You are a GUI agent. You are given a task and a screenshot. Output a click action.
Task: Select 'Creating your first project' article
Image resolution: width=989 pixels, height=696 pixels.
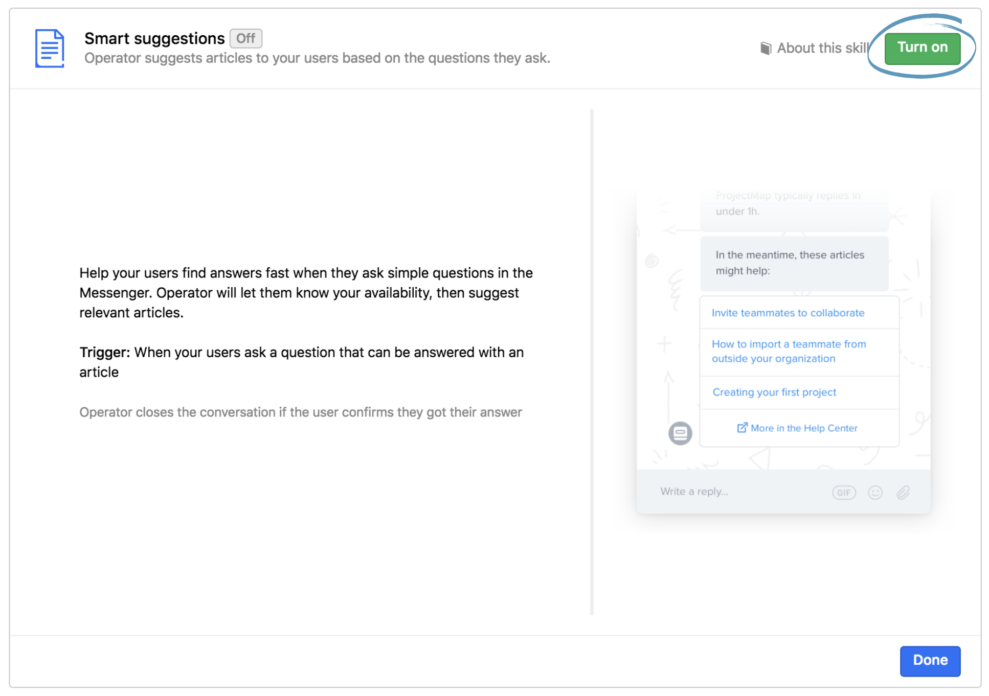click(x=776, y=391)
